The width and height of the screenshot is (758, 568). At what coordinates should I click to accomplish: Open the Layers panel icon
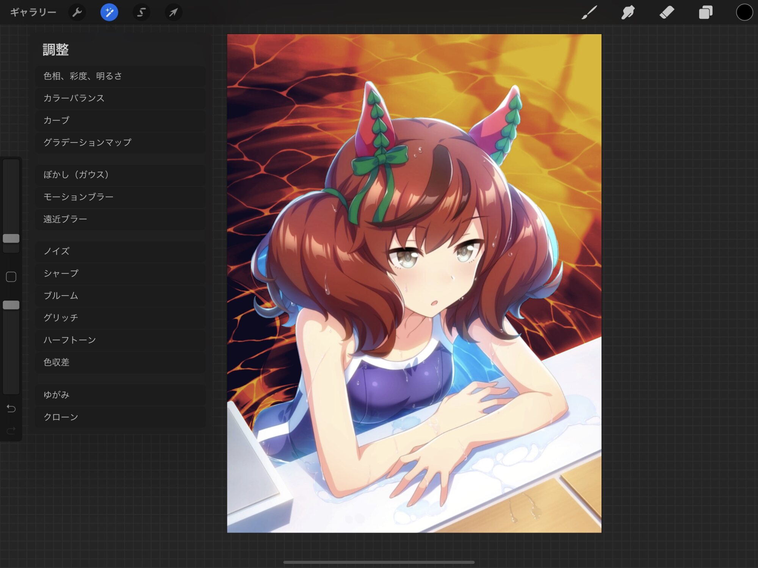(705, 13)
